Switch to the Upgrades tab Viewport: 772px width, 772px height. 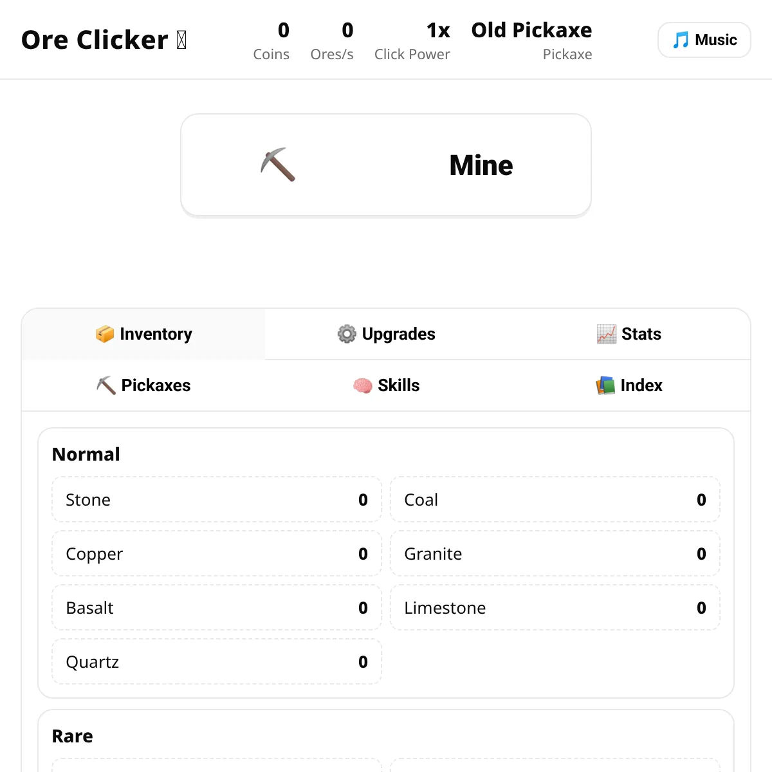pos(386,334)
